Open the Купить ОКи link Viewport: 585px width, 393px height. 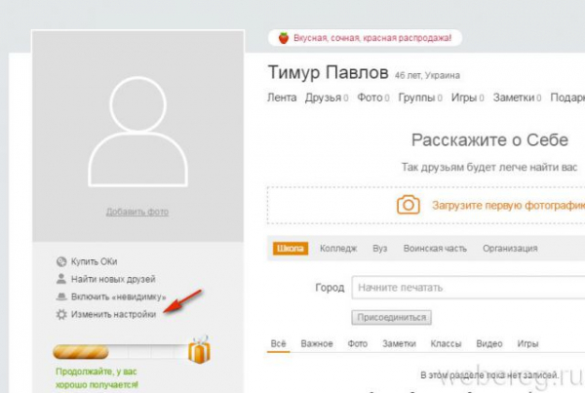pos(94,261)
